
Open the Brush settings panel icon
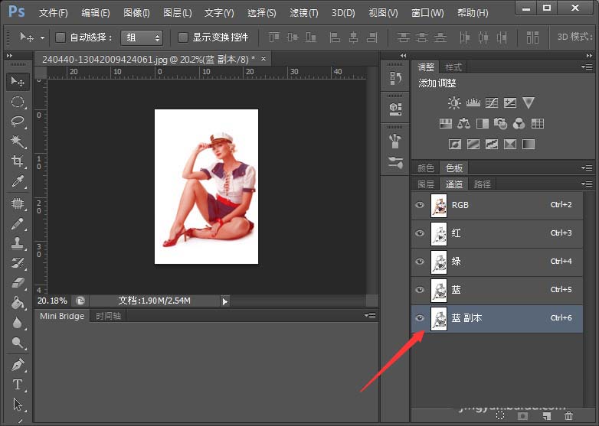pos(395,162)
